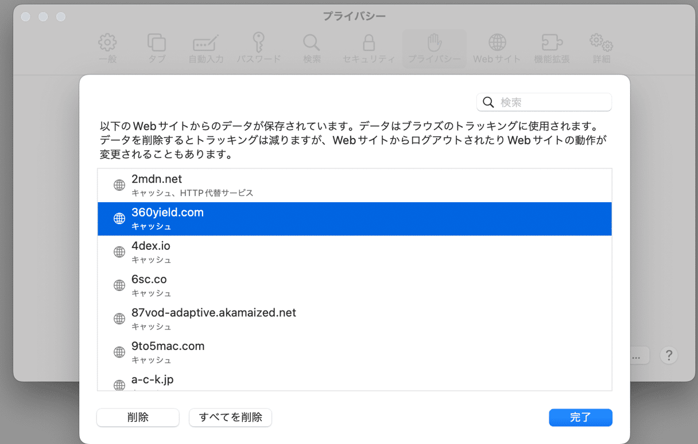Open the 詳細 (Advanced) preferences tab

[x=602, y=48]
